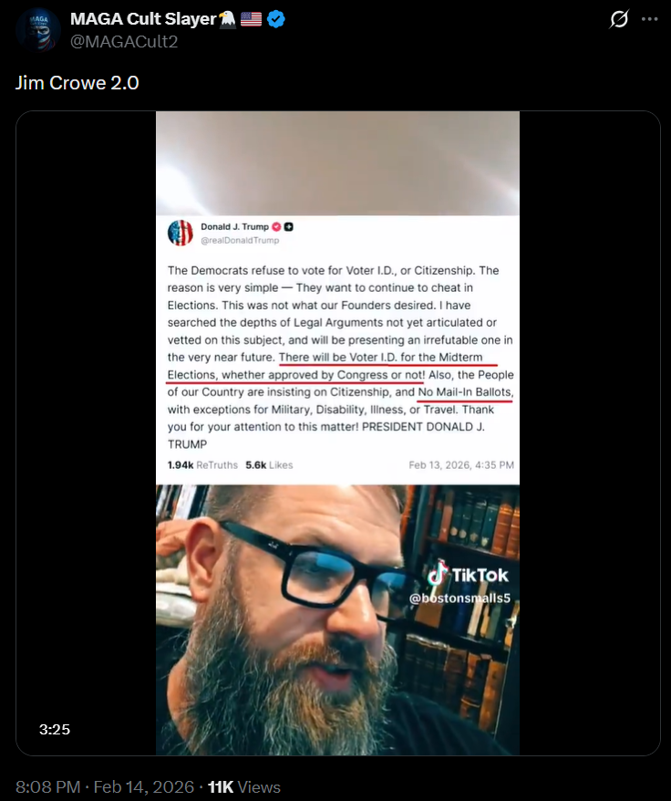Image resolution: width=671 pixels, height=801 pixels.
Task: Click Donald J. Trump's avatar in the video
Action: coord(181,233)
